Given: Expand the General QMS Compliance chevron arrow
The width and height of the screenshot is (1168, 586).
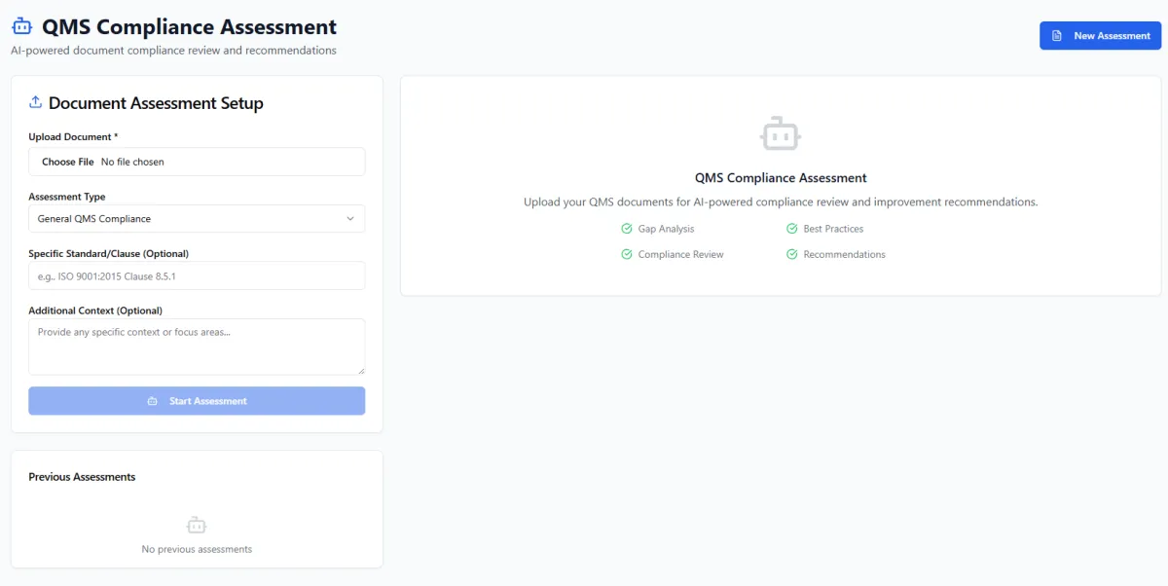Looking at the screenshot, I should 350,219.
